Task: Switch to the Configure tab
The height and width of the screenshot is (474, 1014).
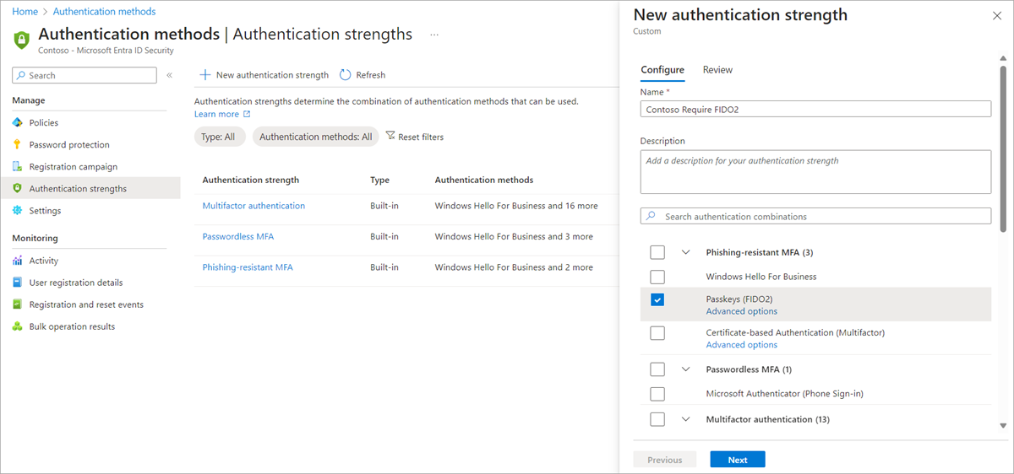Action: [x=662, y=70]
